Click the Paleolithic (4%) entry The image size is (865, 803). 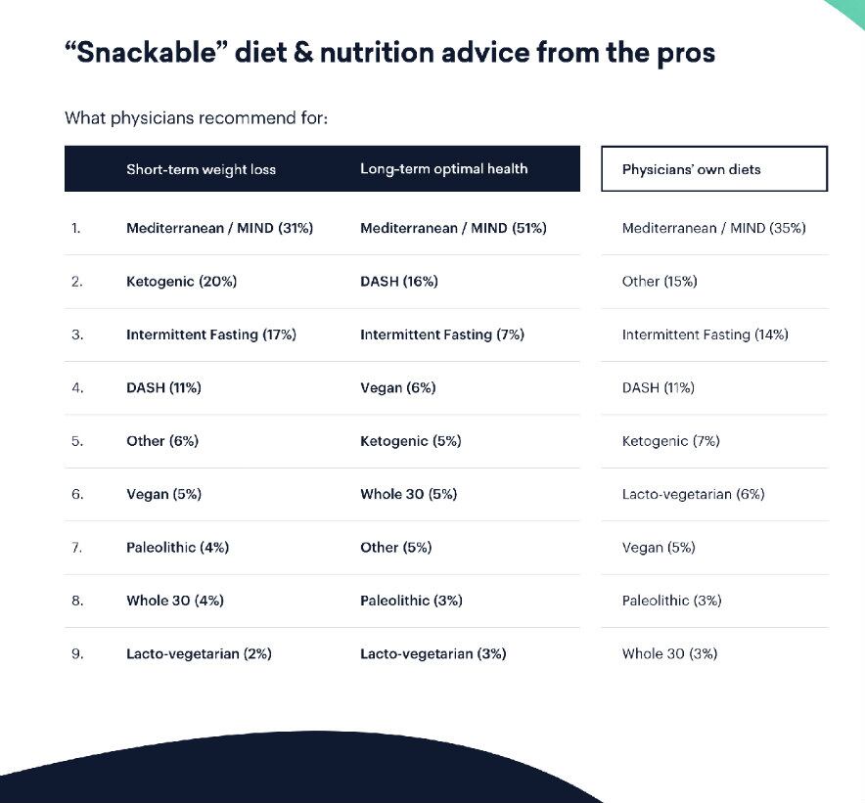pyautogui.click(x=177, y=548)
